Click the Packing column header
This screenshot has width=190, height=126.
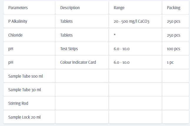[x=174, y=8]
